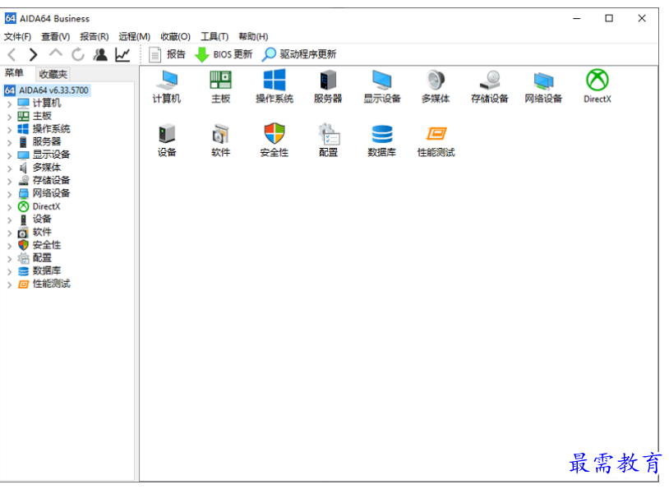Expand the 显示设备 tree node arrow

pyautogui.click(x=9, y=155)
